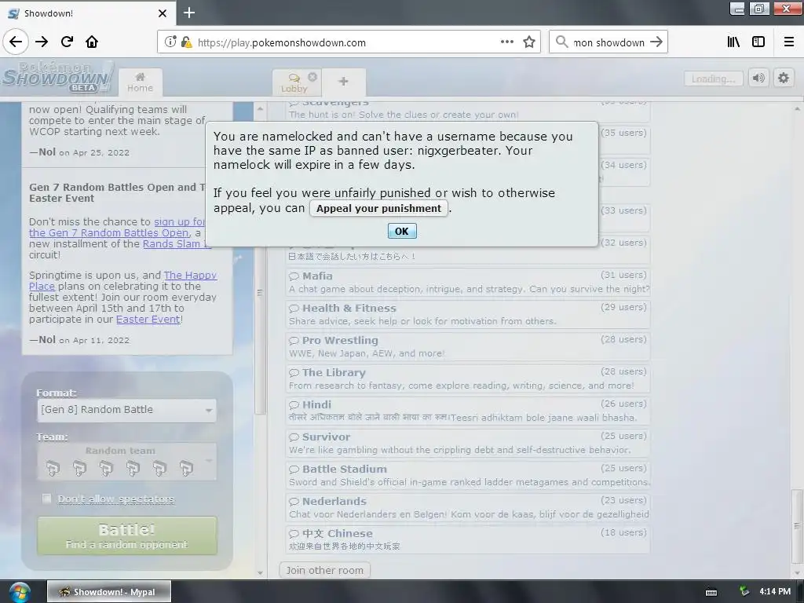
Task: Click the browser forward arrow
Action: 42,42
